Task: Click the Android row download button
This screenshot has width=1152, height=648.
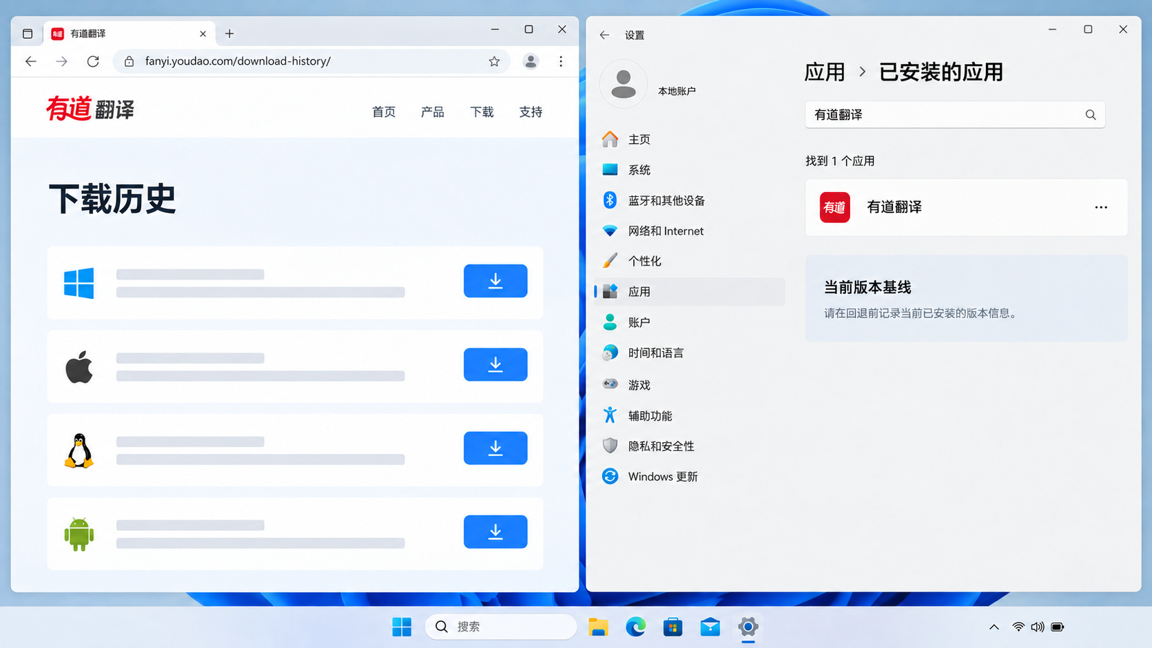Action: click(x=495, y=532)
